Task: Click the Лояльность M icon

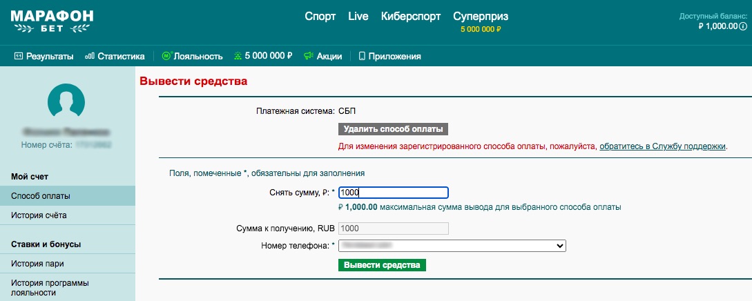Action: (x=167, y=56)
